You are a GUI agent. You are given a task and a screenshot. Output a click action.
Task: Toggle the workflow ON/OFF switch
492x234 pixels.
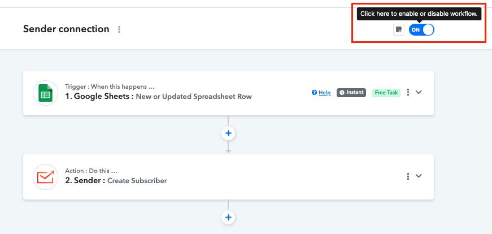[421, 30]
